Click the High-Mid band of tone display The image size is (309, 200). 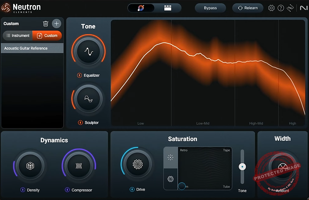coord(257,73)
